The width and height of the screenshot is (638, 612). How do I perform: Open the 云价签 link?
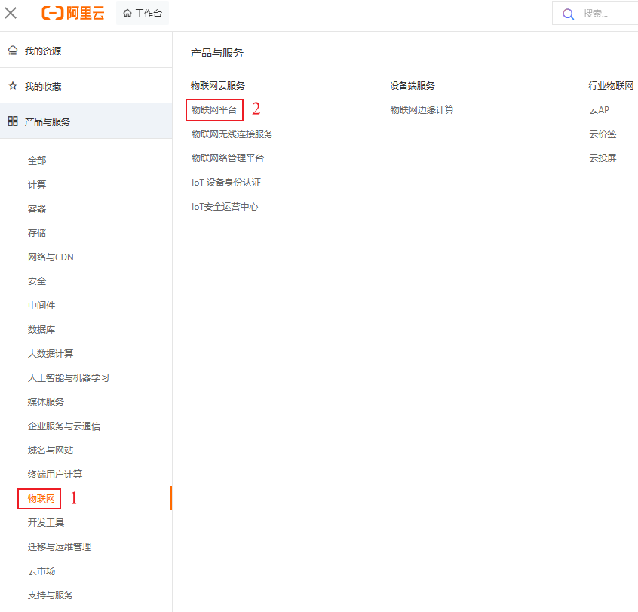[603, 134]
